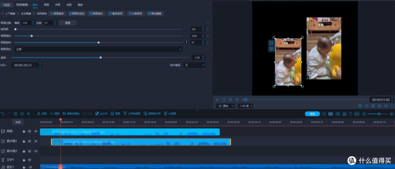Open the 1.00倍 playback speed dropdown
The image size is (395, 169).
coord(246,106)
